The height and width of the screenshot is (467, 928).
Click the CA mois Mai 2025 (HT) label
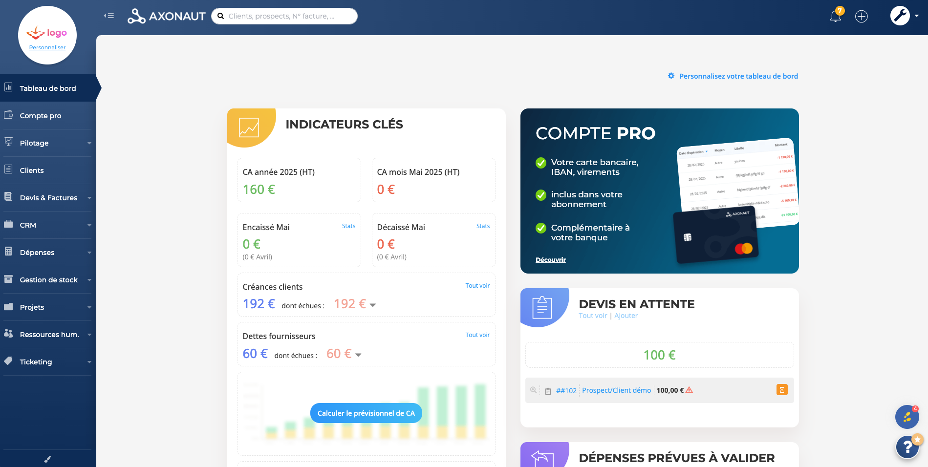(418, 172)
